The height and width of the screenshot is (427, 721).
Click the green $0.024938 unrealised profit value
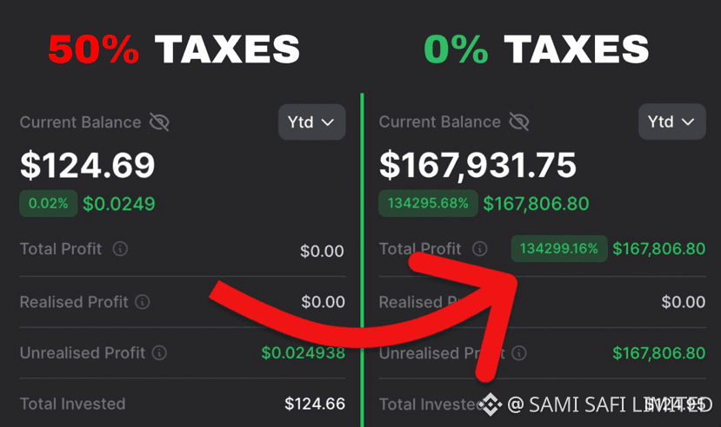303,353
